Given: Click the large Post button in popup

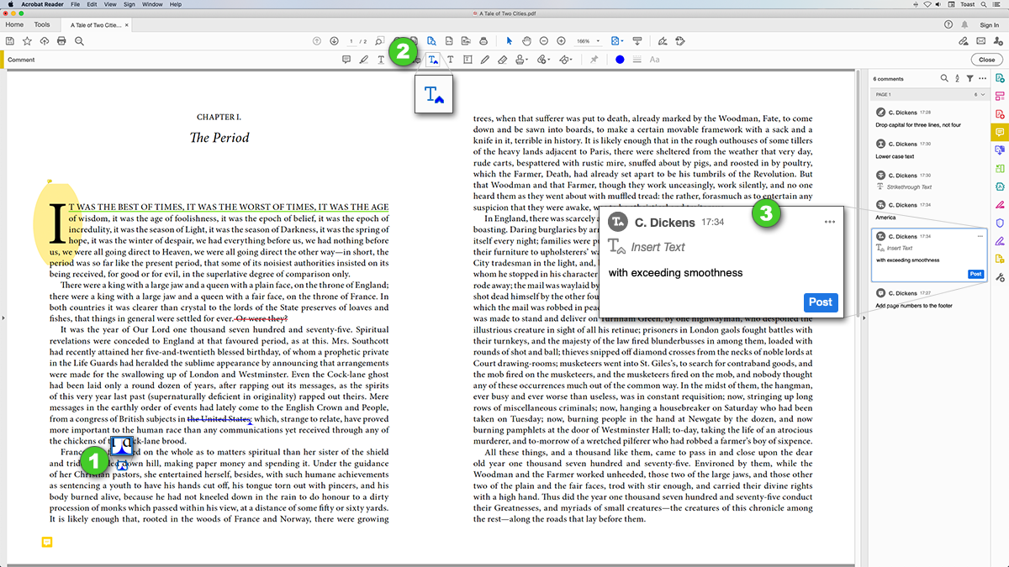Looking at the screenshot, I should (x=821, y=302).
